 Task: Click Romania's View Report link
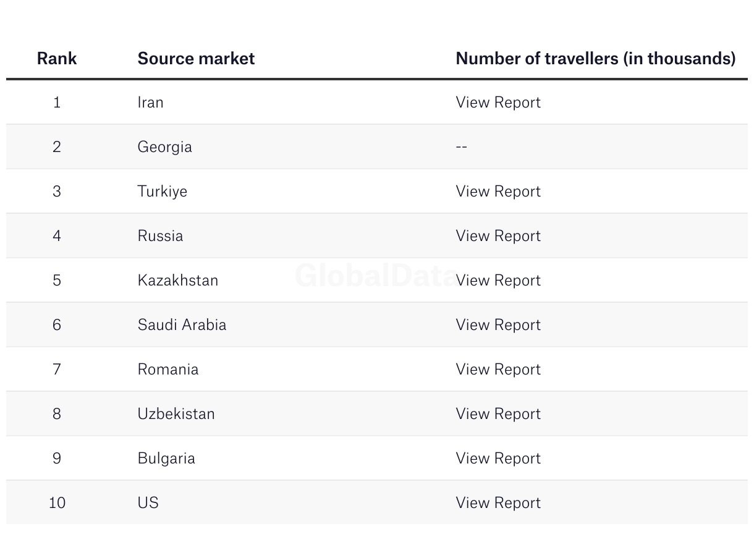(x=498, y=370)
